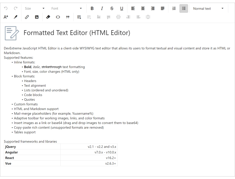Undo the last change

coord(5,8)
